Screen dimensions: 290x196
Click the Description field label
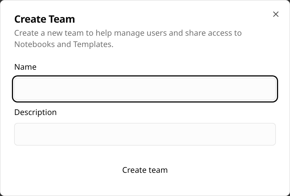pos(35,112)
